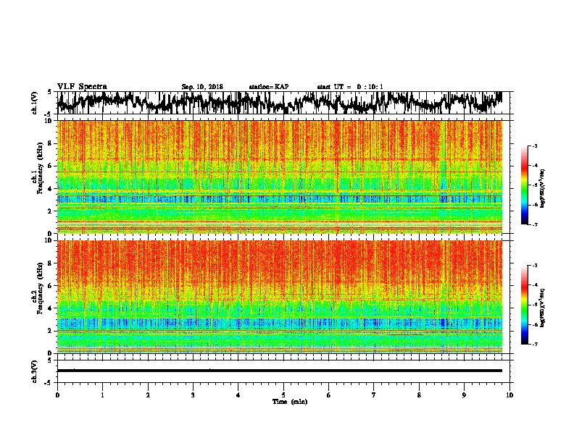Click the "station=KAP" header label
Viewport: 574px width, 443px height.
pyautogui.click(x=269, y=87)
